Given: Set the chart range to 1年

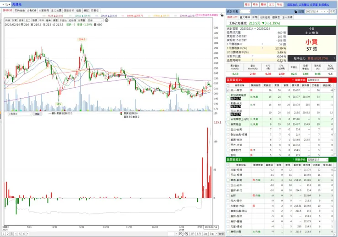Looking at the screenshot, I should click(206, 234).
